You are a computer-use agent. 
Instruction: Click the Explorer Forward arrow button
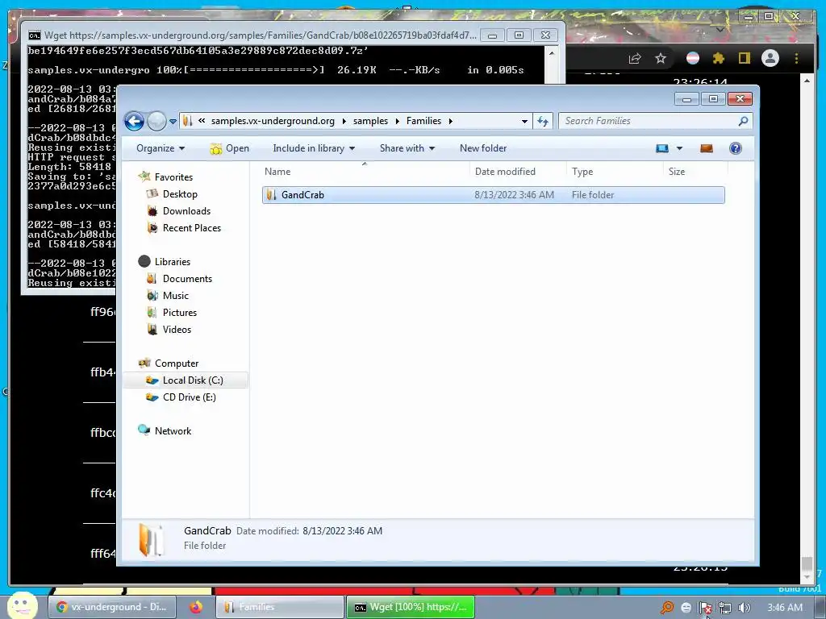156,121
